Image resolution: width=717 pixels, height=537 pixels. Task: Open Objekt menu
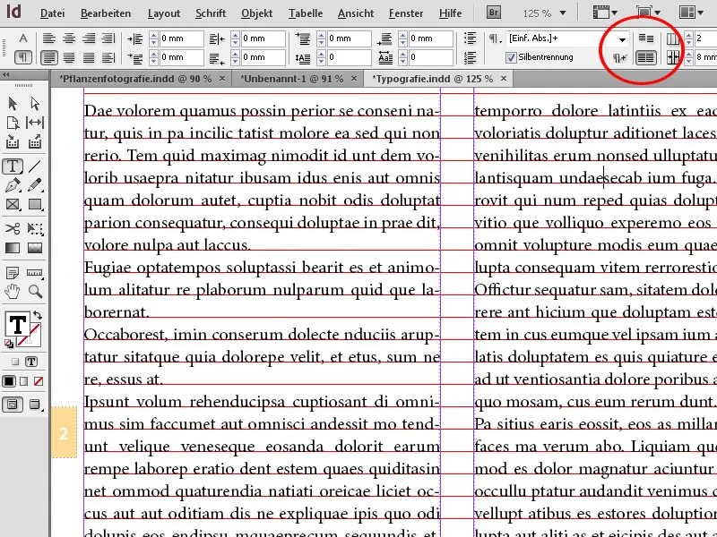256,13
